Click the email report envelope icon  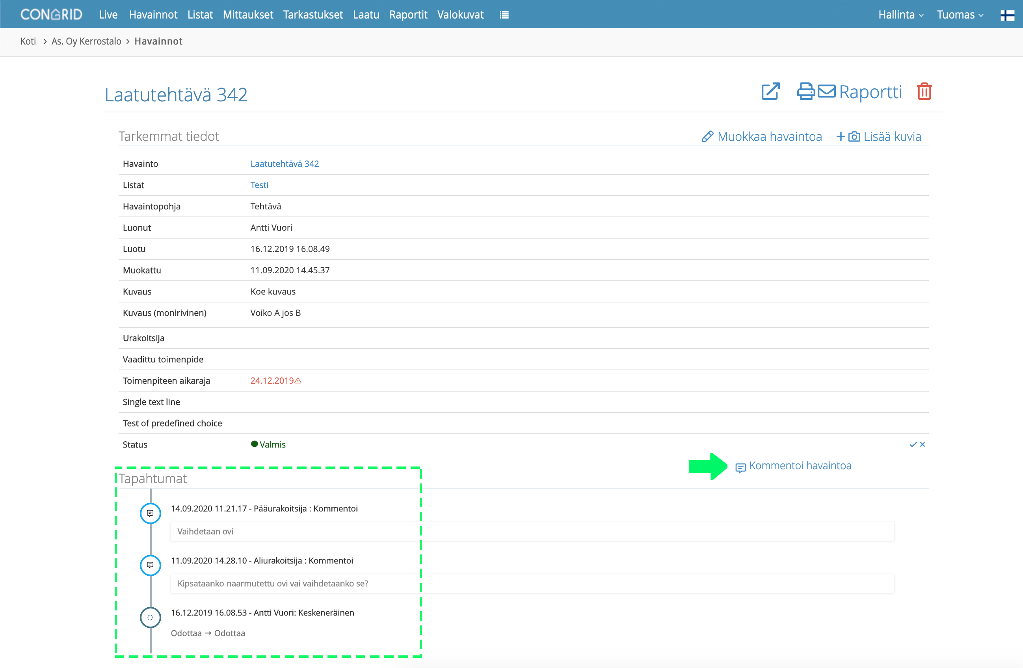pyautogui.click(x=826, y=91)
